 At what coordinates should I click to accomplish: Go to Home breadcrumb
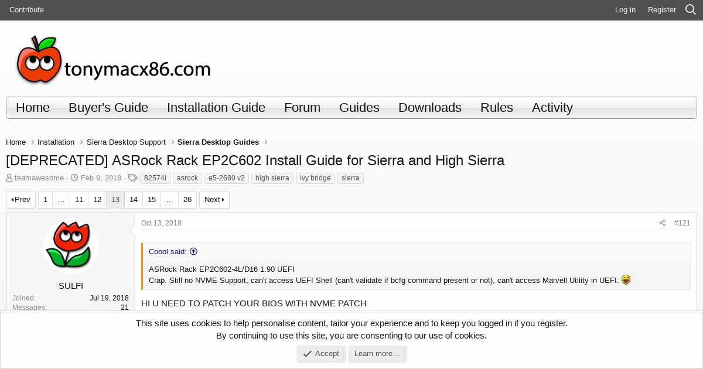(x=16, y=142)
